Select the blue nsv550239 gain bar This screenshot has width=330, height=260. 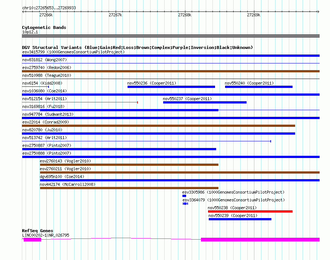240,219
